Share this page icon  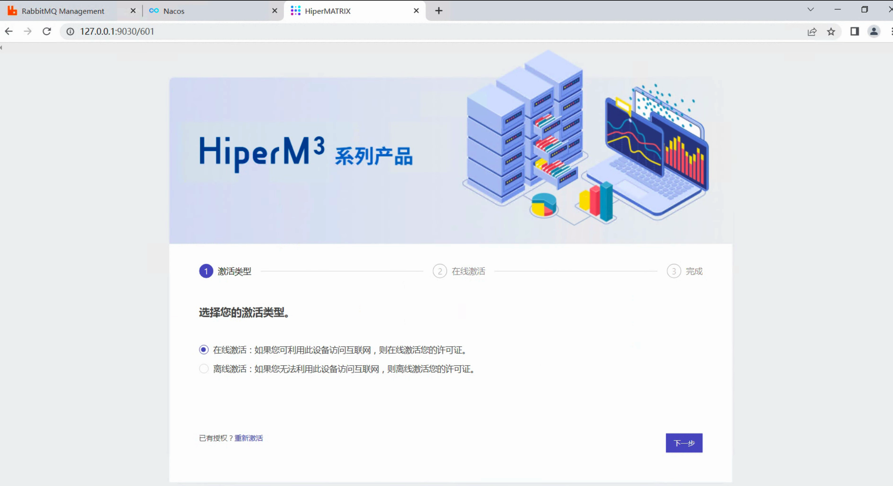pyautogui.click(x=812, y=32)
